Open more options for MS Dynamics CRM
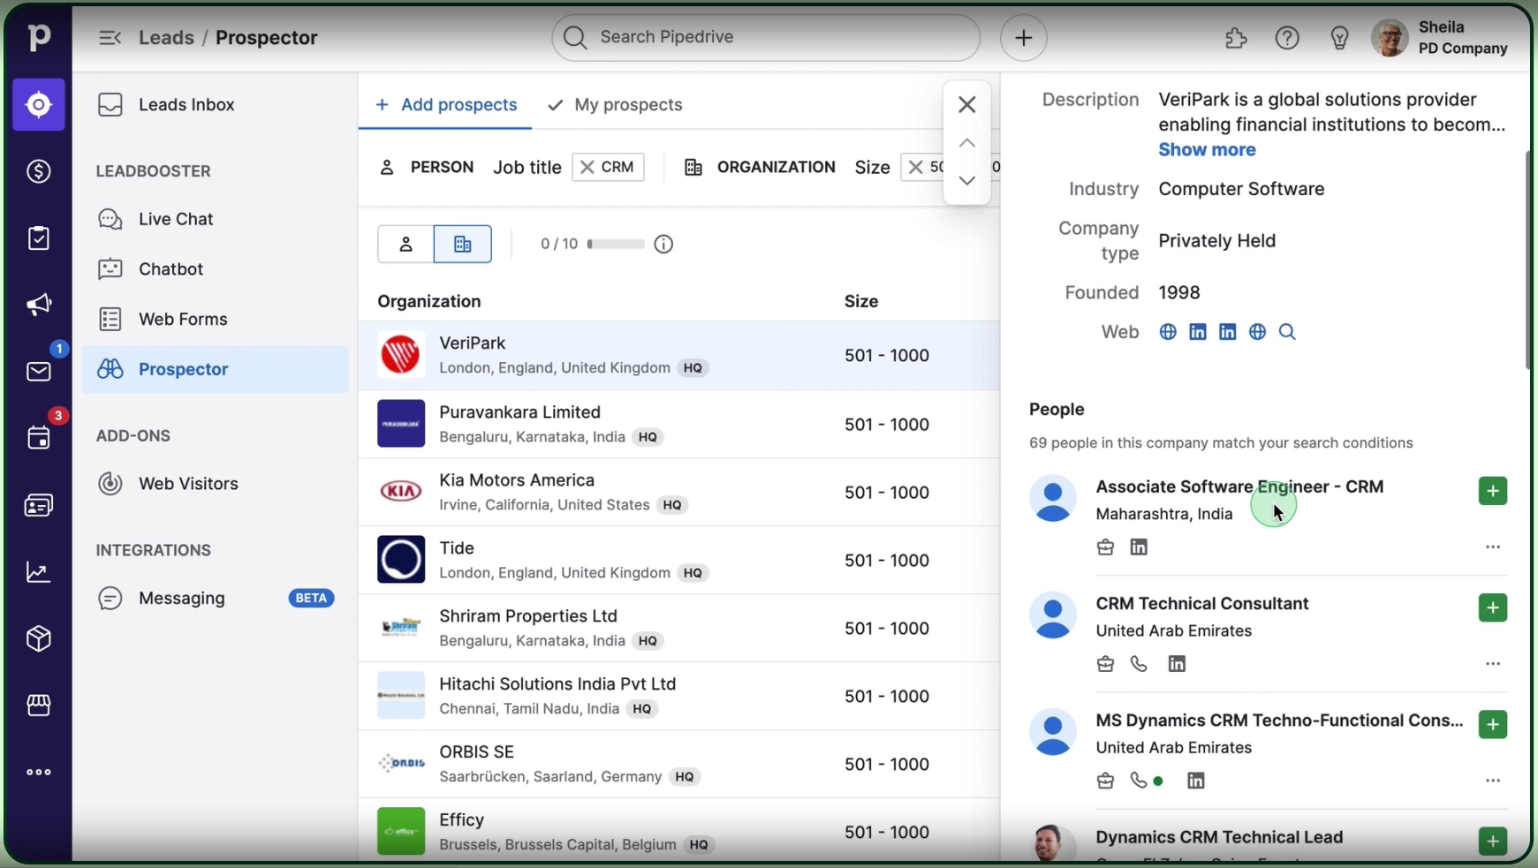 pyautogui.click(x=1493, y=781)
